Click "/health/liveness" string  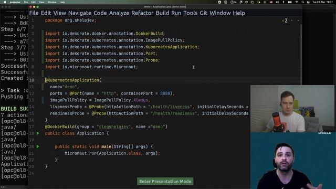(170, 107)
